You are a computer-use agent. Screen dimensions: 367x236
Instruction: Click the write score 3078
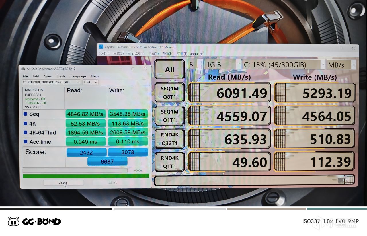coord(128,152)
